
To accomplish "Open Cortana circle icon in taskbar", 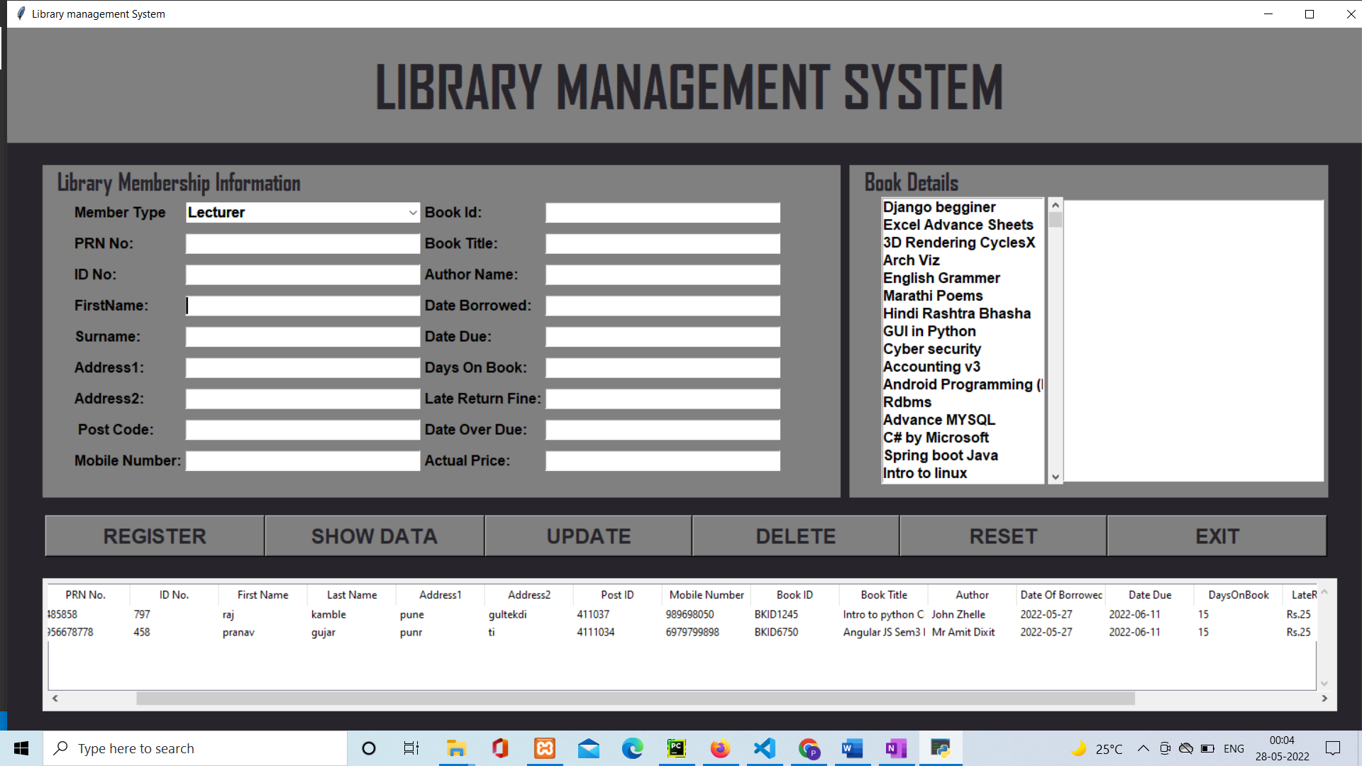I will point(368,748).
